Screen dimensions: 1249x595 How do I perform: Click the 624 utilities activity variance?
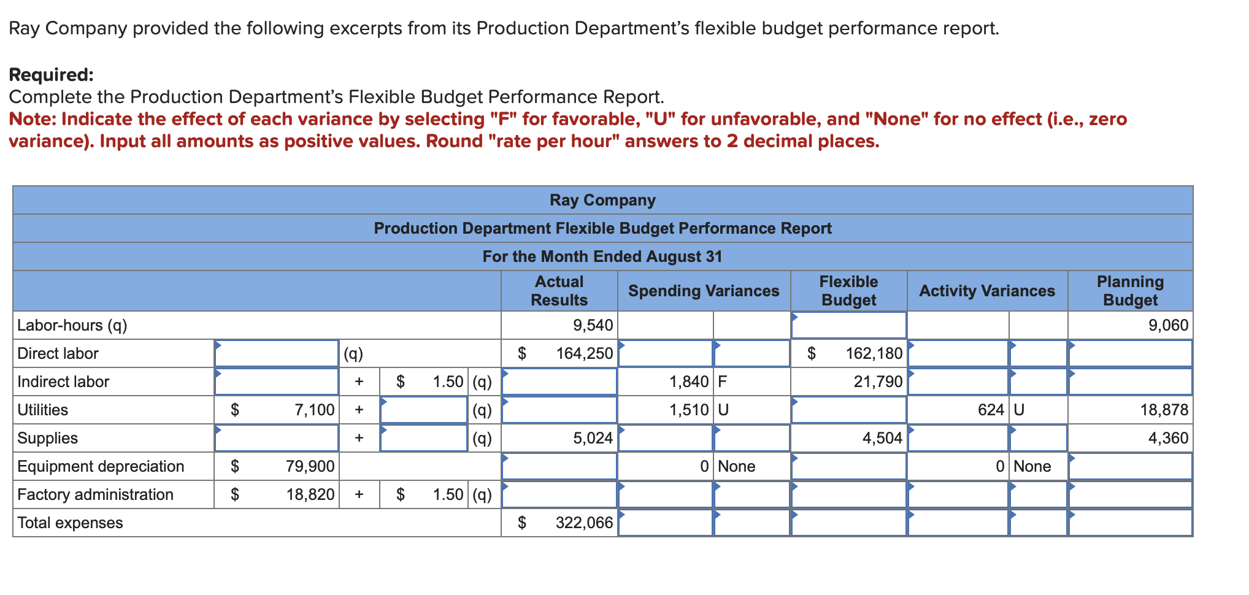(991, 410)
